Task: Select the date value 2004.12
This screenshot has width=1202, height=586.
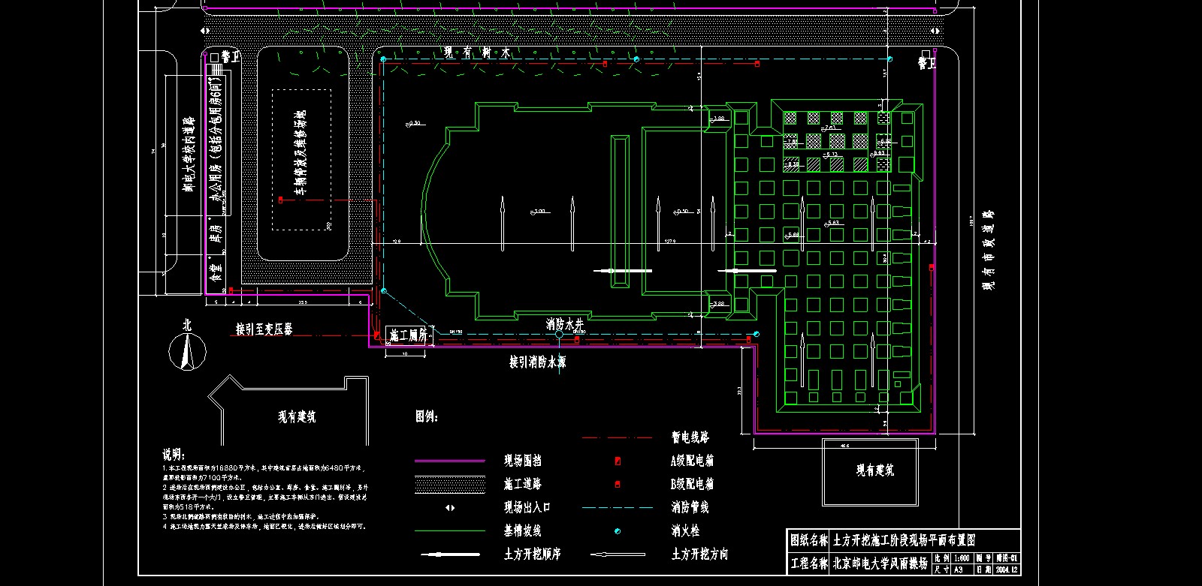Action: (x=1007, y=570)
